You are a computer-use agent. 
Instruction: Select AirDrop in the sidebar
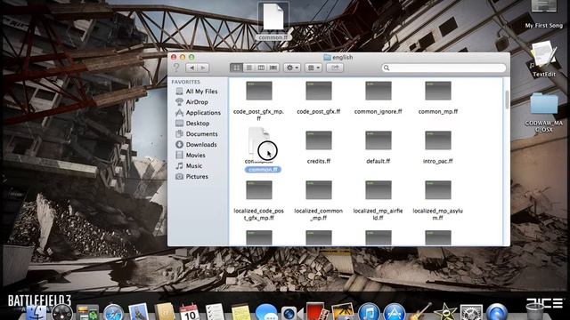(x=192, y=102)
